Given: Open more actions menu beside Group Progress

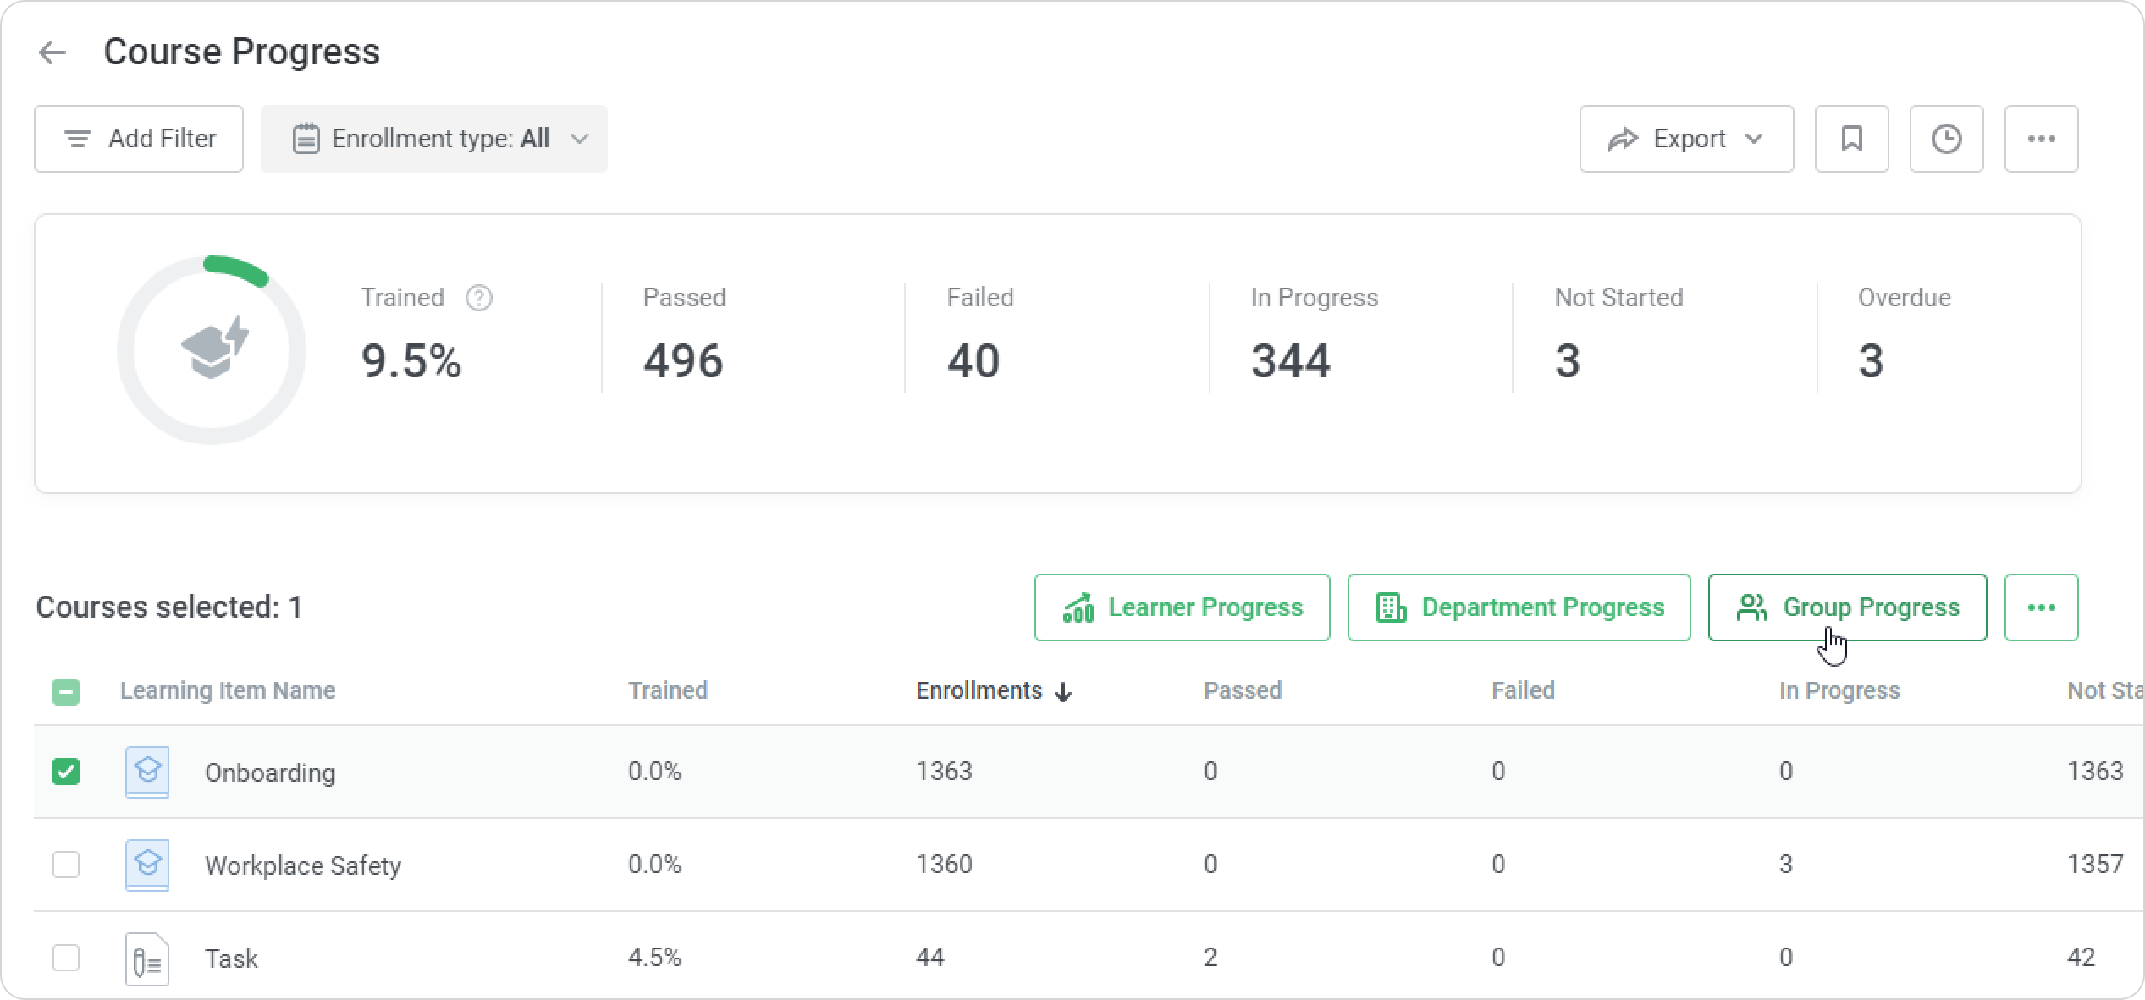Looking at the screenshot, I should [x=2041, y=607].
